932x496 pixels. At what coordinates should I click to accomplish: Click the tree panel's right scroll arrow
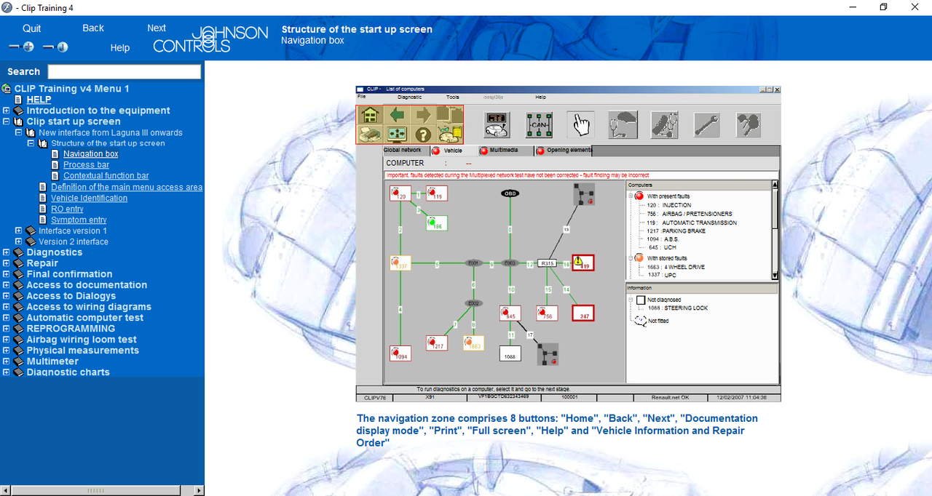point(199,490)
